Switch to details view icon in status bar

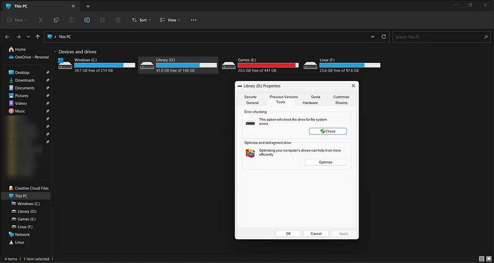click(x=481, y=259)
